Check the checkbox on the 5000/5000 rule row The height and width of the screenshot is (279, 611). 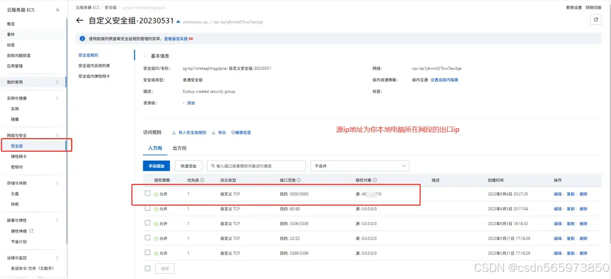[148, 193]
